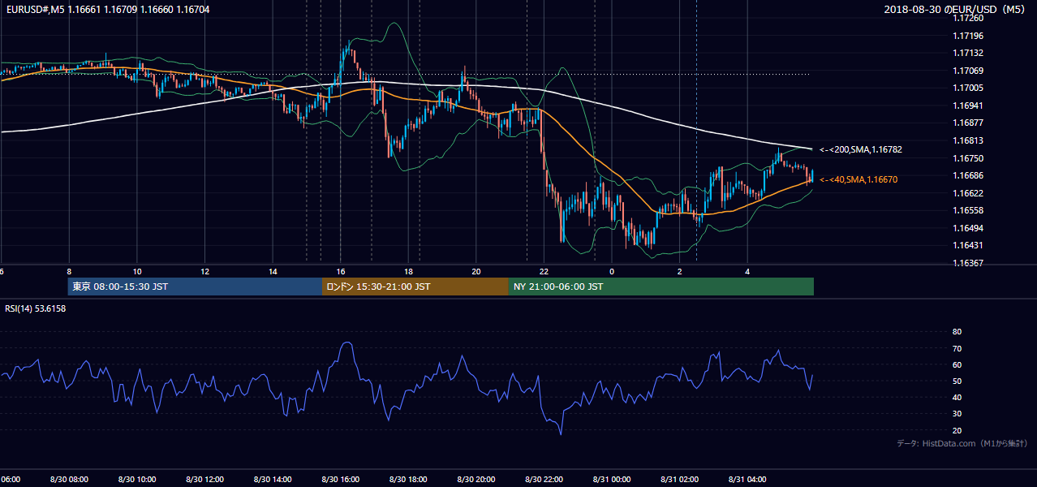This screenshot has width=1037, height=487.
Task: Click price axis value 1.17132
Action: 968,53
